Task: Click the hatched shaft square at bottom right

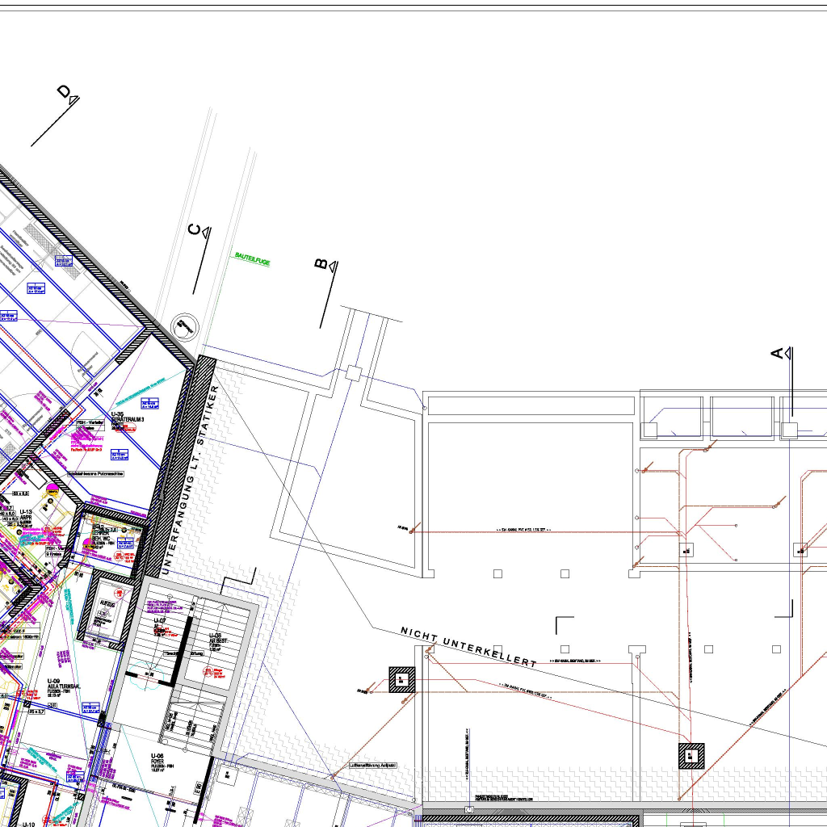Action: click(x=691, y=756)
